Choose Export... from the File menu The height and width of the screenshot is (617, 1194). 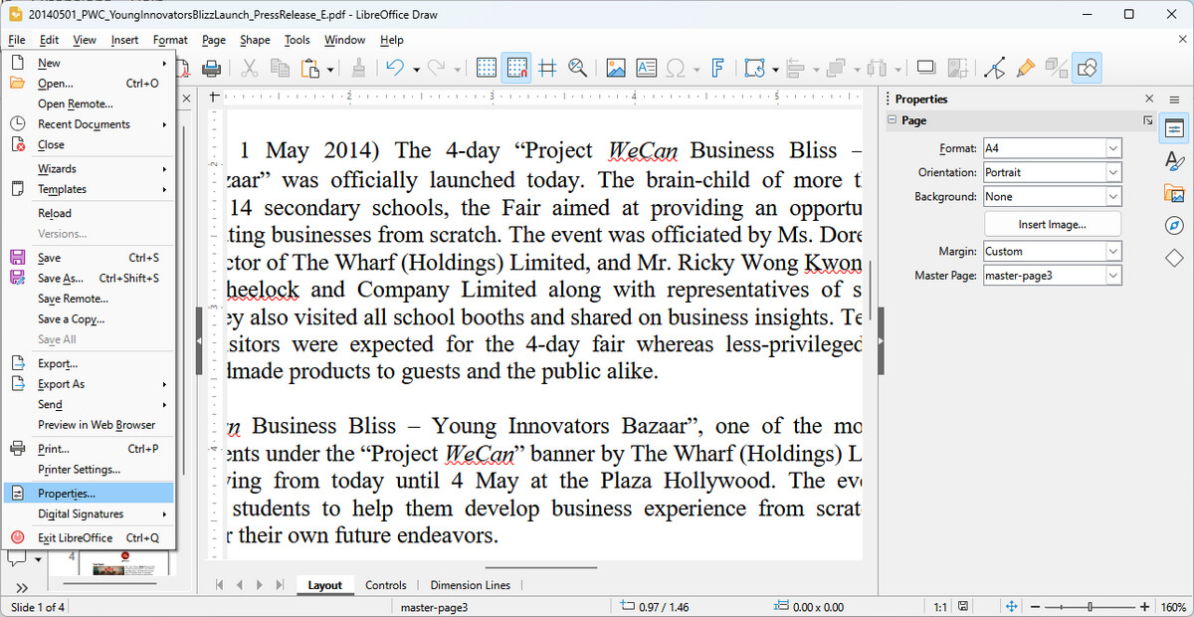coord(58,363)
